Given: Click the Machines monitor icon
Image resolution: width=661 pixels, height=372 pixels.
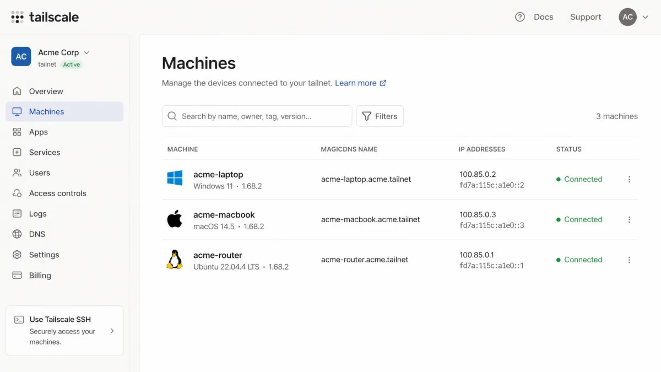Looking at the screenshot, I should (x=17, y=111).
